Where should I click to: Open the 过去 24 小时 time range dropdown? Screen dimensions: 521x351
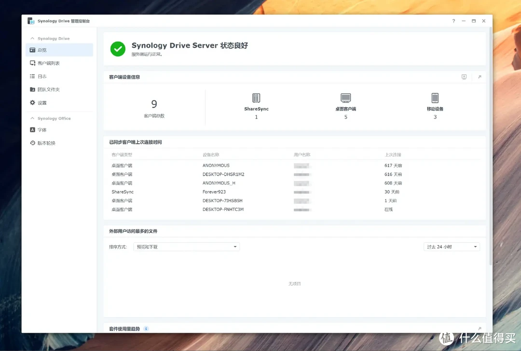tap(452, 247)
